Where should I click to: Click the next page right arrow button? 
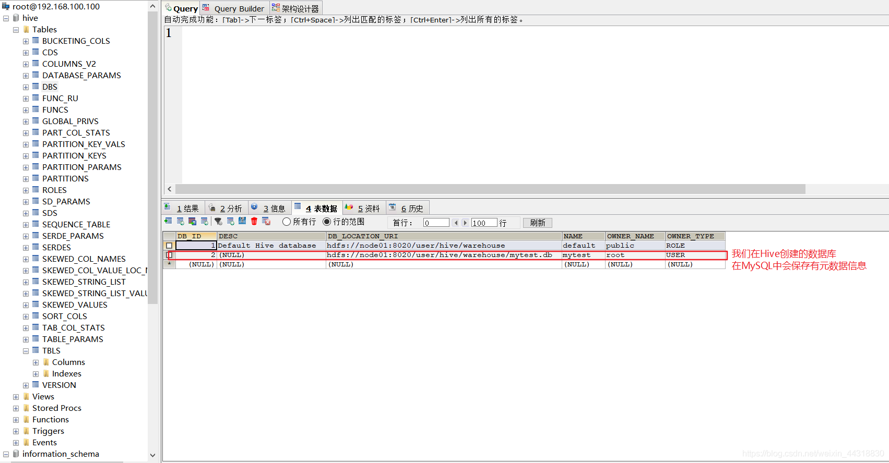(x=465, y=223)
